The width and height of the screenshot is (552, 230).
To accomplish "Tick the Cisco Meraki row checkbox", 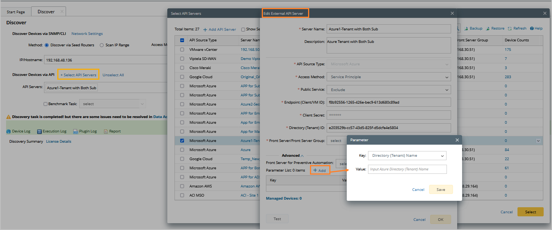I will click(x=182, y=68).
